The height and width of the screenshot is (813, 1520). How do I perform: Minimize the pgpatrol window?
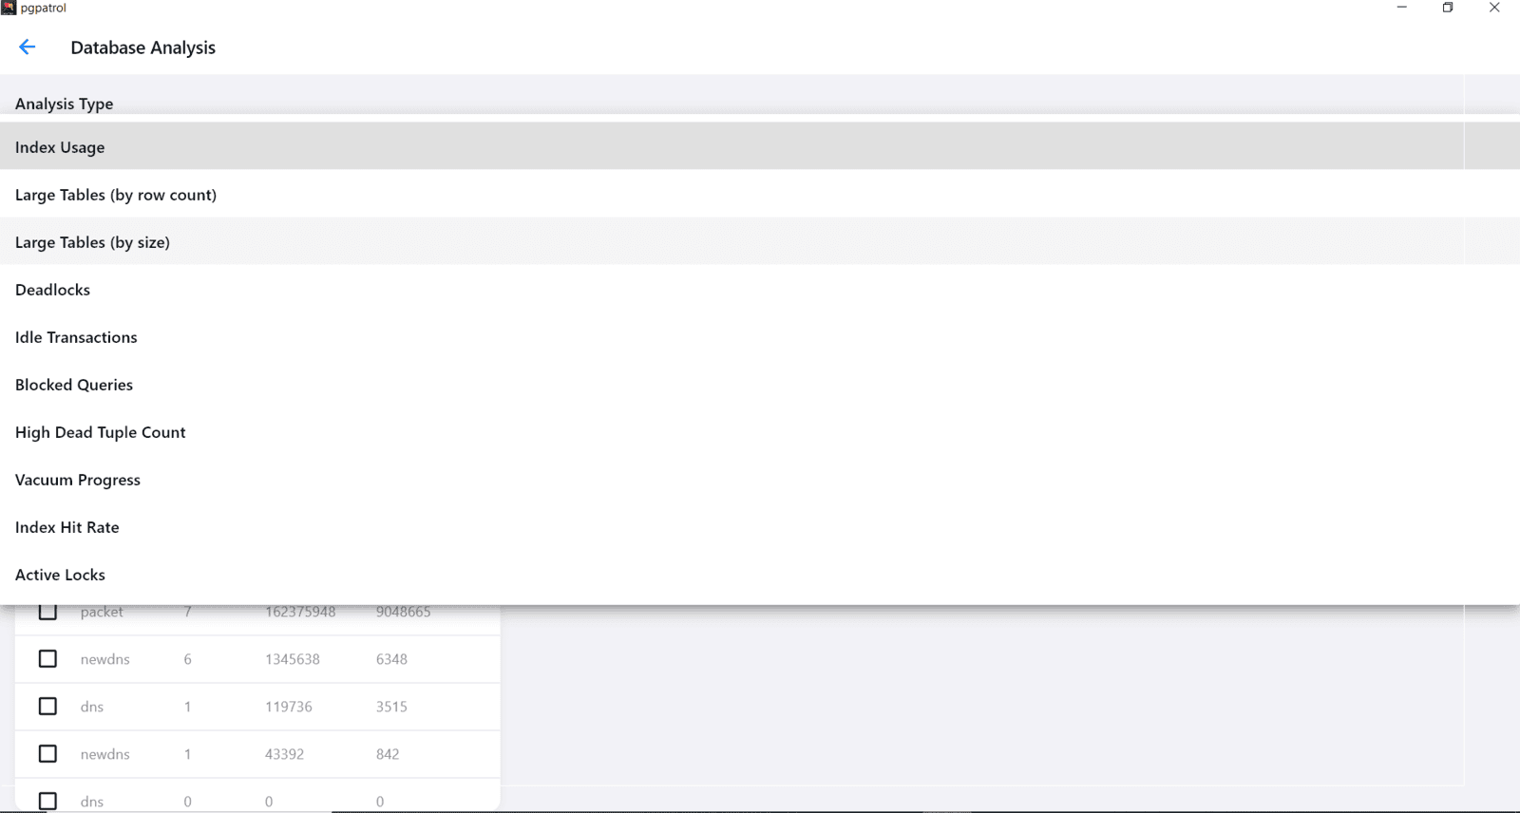click(1401, 8)
